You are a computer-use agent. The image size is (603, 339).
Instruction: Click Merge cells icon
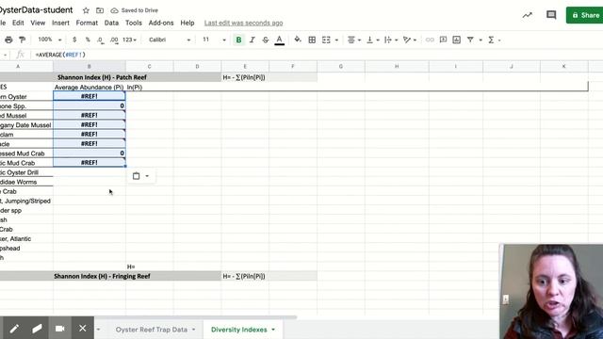(x=326, y=40)
